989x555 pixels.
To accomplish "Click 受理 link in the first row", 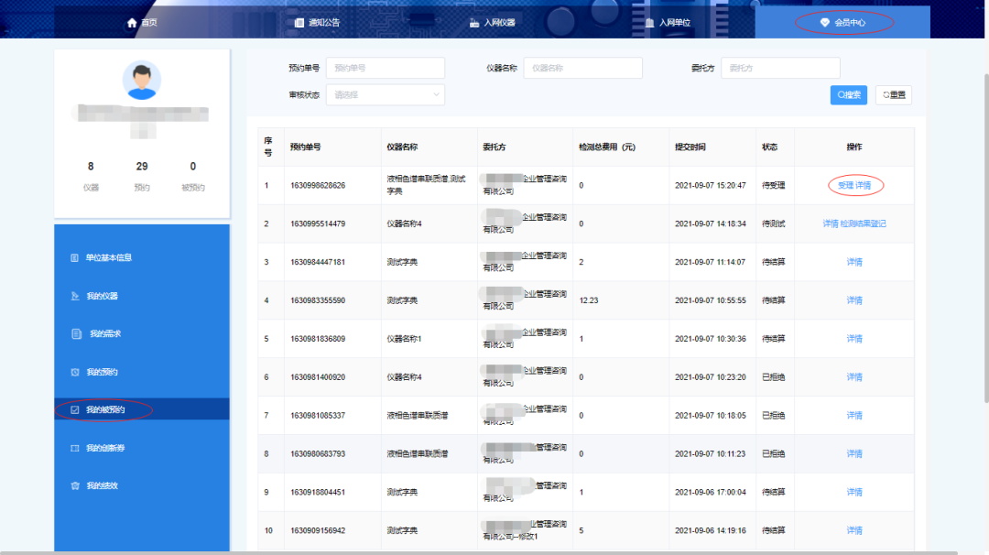I will pos(844,185).
